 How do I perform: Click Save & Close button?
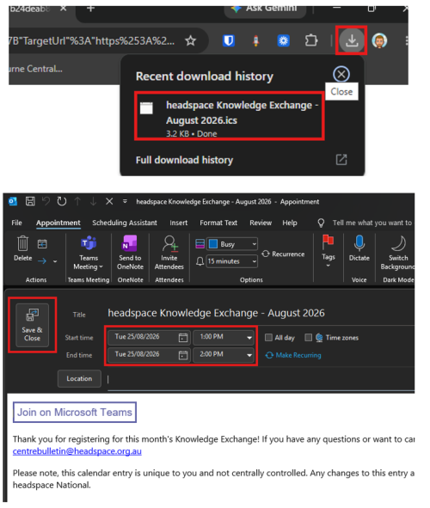32,325
